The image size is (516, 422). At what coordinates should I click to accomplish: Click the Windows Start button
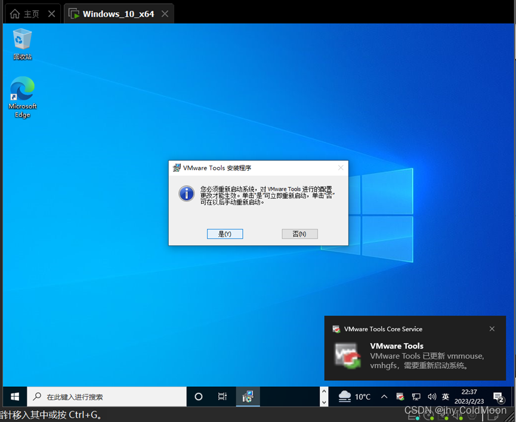click(14, 396)
